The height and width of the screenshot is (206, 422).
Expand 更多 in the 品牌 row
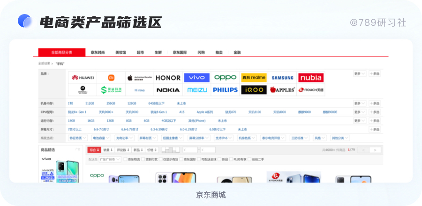click(x=360, y=74)
